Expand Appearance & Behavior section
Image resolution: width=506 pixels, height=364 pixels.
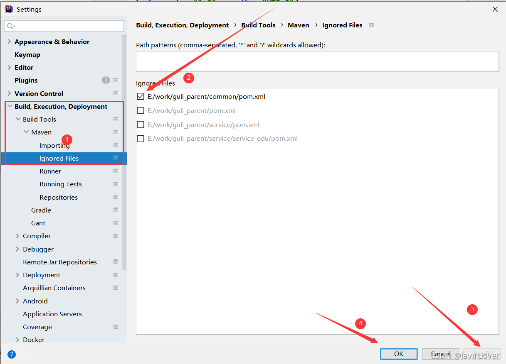pos(9,42)
